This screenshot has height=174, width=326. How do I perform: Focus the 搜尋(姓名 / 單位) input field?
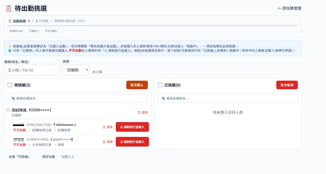(x=32, y=70)
